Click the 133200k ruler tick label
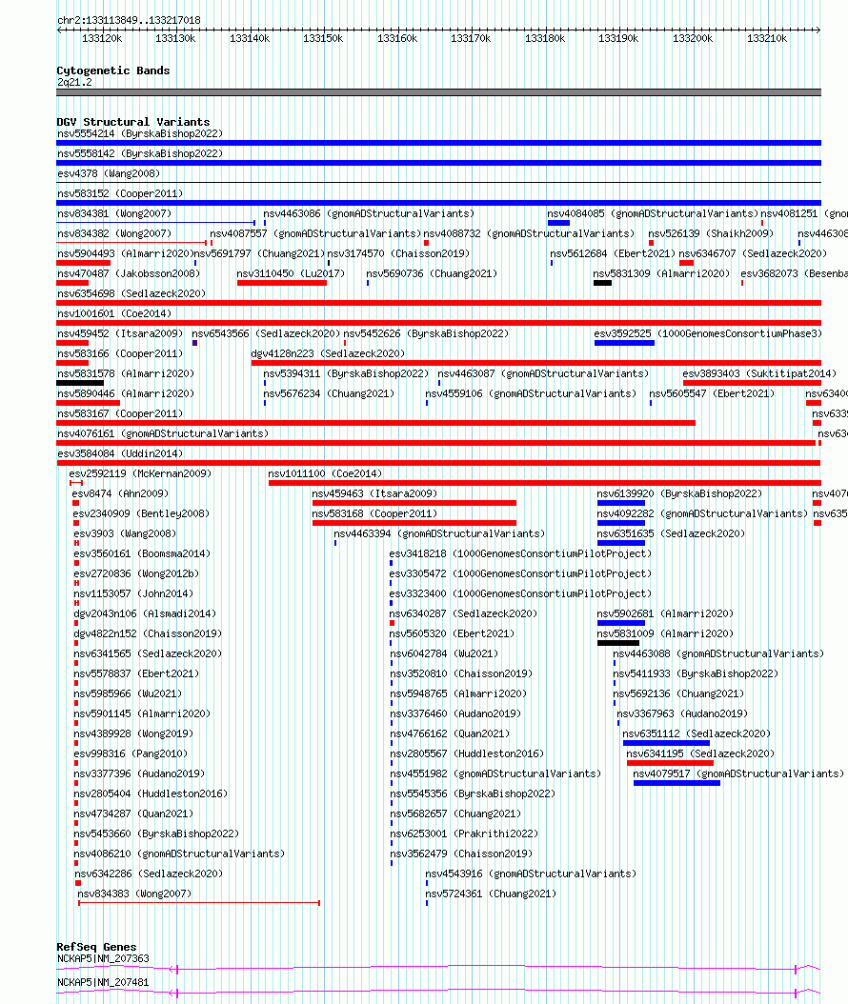Viewport: 848px width, 1004px height. (x=693, y=38)
